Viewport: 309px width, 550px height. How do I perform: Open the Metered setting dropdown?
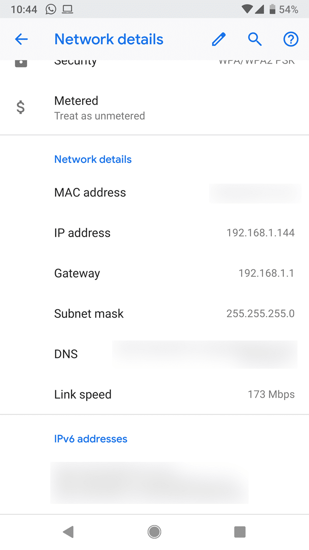coord(154,108)
